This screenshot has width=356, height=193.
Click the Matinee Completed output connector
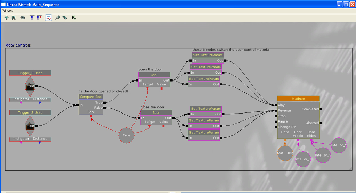pyautogui.click(x=321, y=109)
